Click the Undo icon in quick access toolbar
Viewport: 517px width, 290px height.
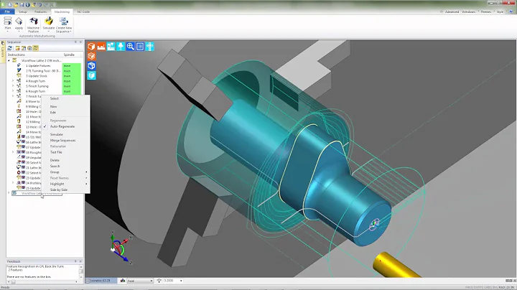click(x=39, y=4)
